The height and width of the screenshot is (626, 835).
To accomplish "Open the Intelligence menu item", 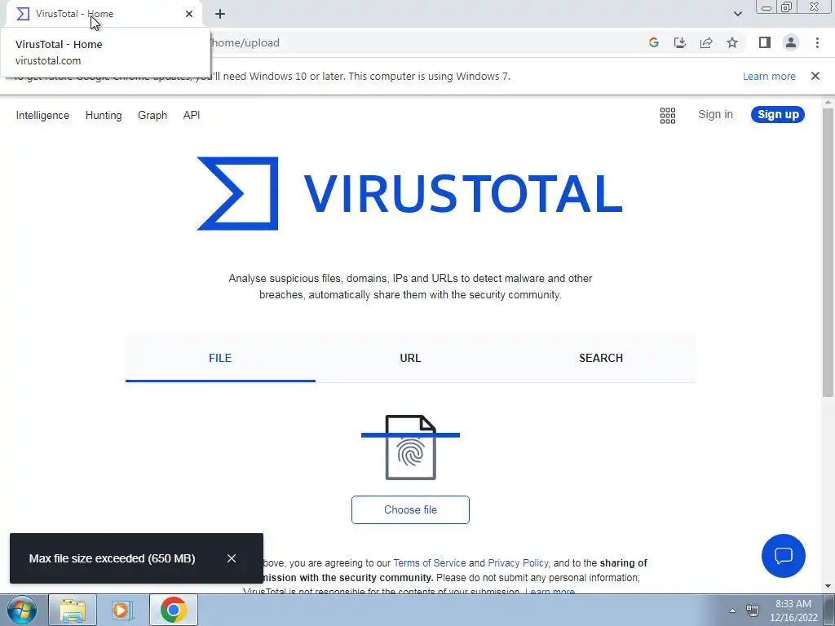I will [42, 116].
